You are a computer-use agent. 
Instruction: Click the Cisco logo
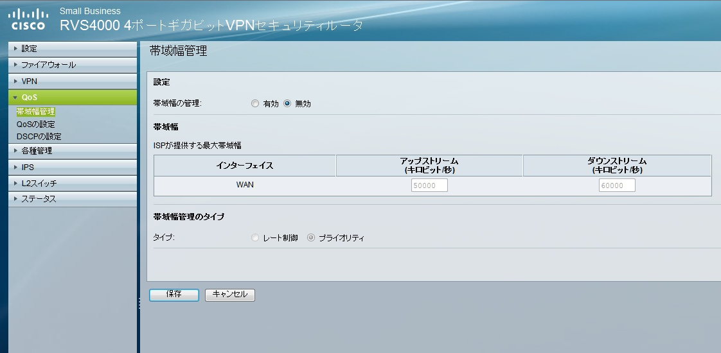[28, 19]
